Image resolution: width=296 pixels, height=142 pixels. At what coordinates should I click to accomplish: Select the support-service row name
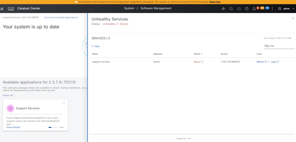(101, 62)
